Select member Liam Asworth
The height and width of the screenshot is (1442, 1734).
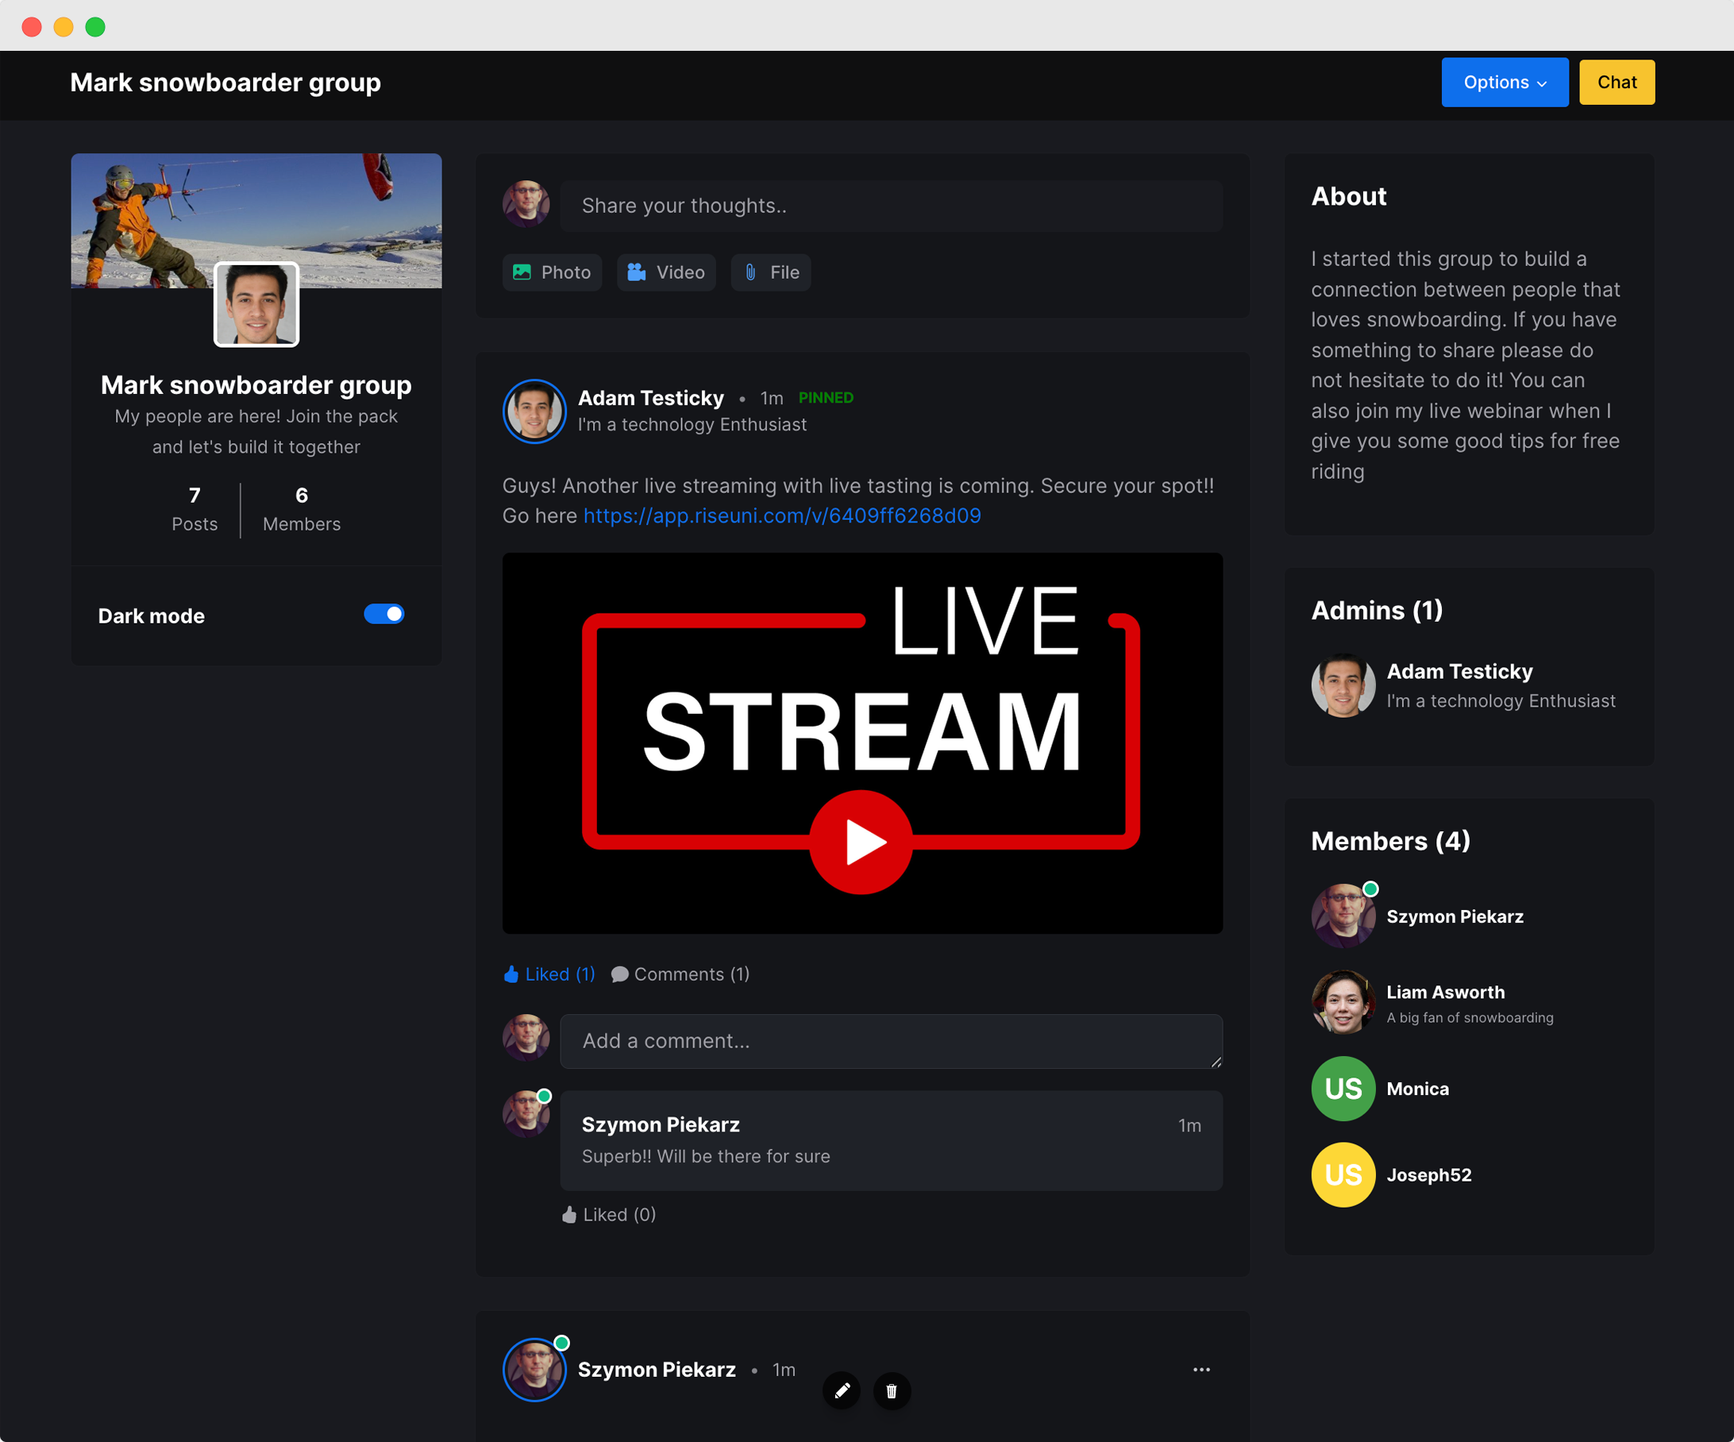[1445, 993]
